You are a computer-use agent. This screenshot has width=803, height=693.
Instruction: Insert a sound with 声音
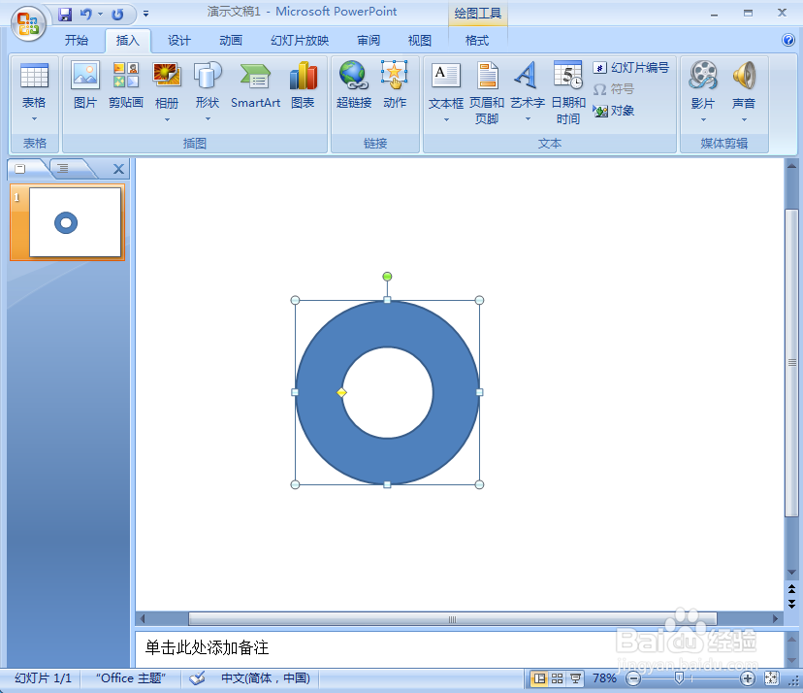point(744,85)
